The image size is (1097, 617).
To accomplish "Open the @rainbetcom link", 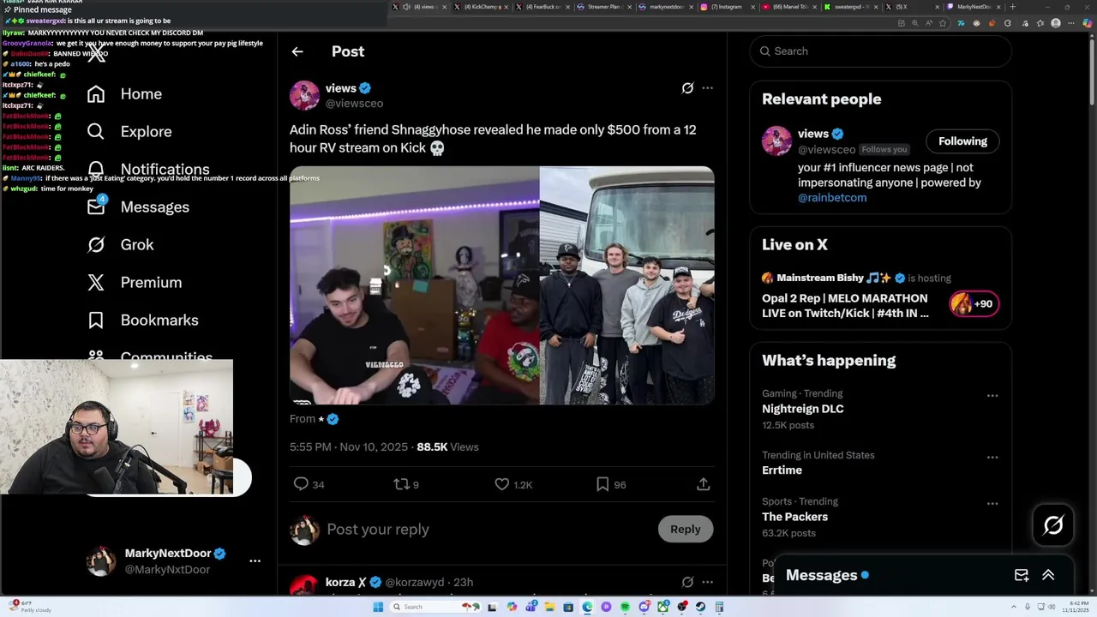I will pos(832,198).
